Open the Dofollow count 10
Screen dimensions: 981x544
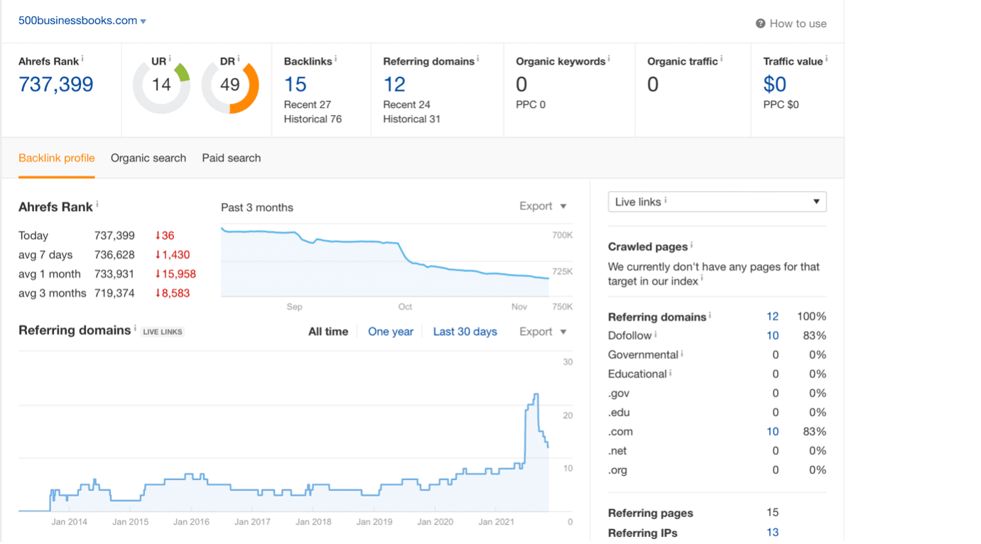(x=772, y=336)
